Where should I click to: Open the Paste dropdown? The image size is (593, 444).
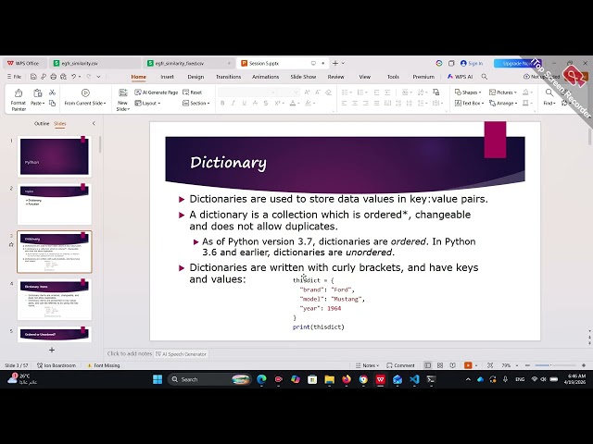click(x=37, y=103)
